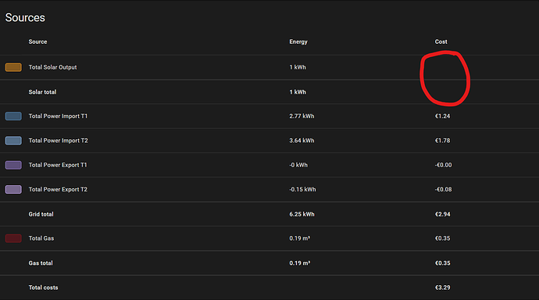This screenshot has height=300, width=539.
Task: Click the Total costs value €3.29
Action: (x=442, y=287)
